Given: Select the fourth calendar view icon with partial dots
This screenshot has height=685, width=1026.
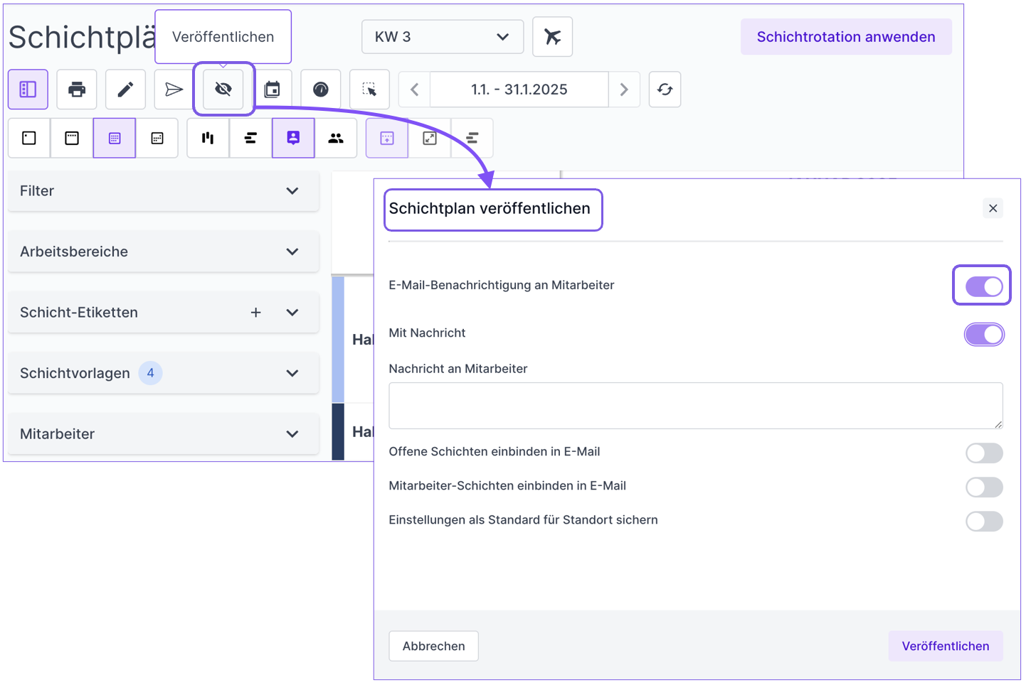Looking at the screenshot, I should (x=157, y=138).
